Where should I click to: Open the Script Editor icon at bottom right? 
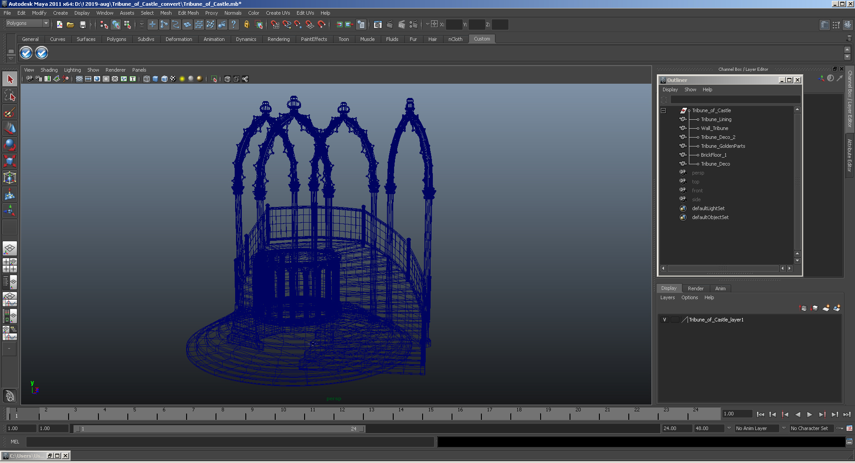(849, 442)
